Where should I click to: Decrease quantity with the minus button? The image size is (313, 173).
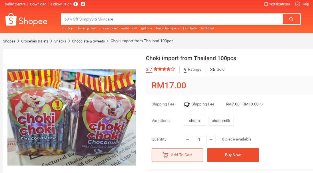coord(188,139)
